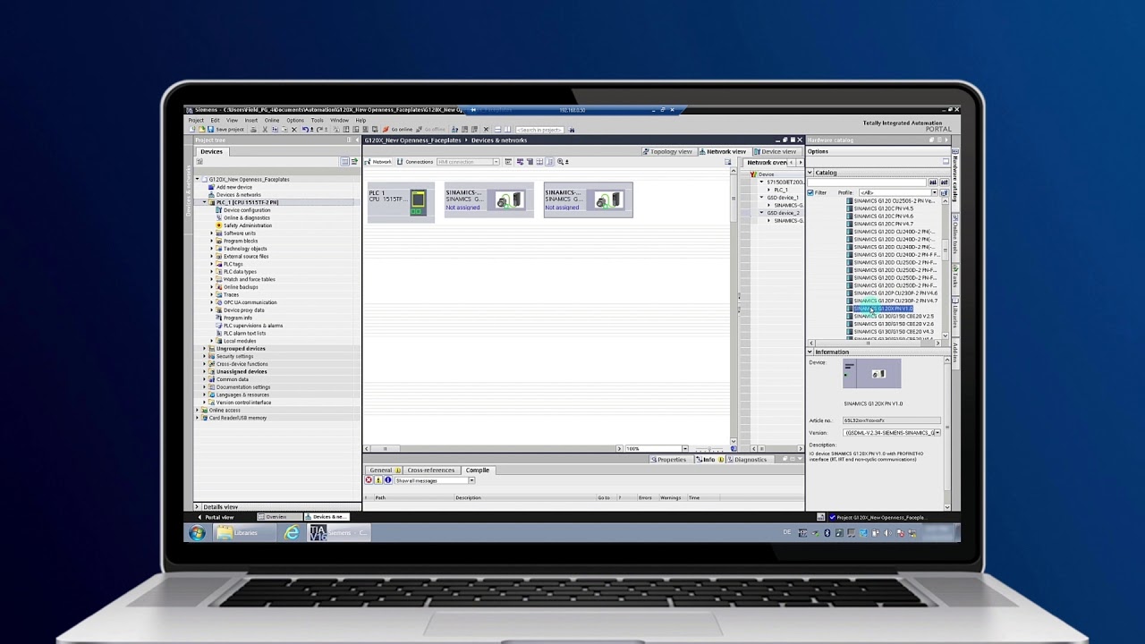Open the Libraries vertical side tab
This screenshot has width=1145, height=644.
coord(955,316)
